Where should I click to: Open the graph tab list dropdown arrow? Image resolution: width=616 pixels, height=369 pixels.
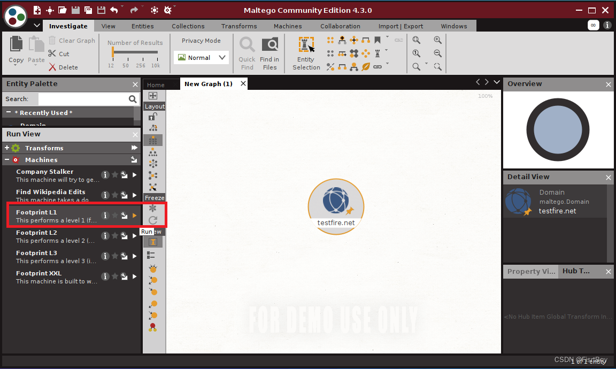click(x=497, y=82)
